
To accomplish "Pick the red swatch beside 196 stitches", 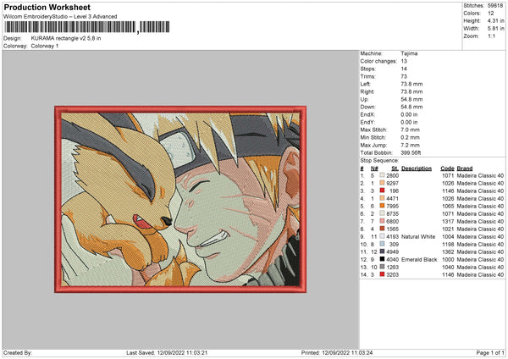I will pos(383,191).
